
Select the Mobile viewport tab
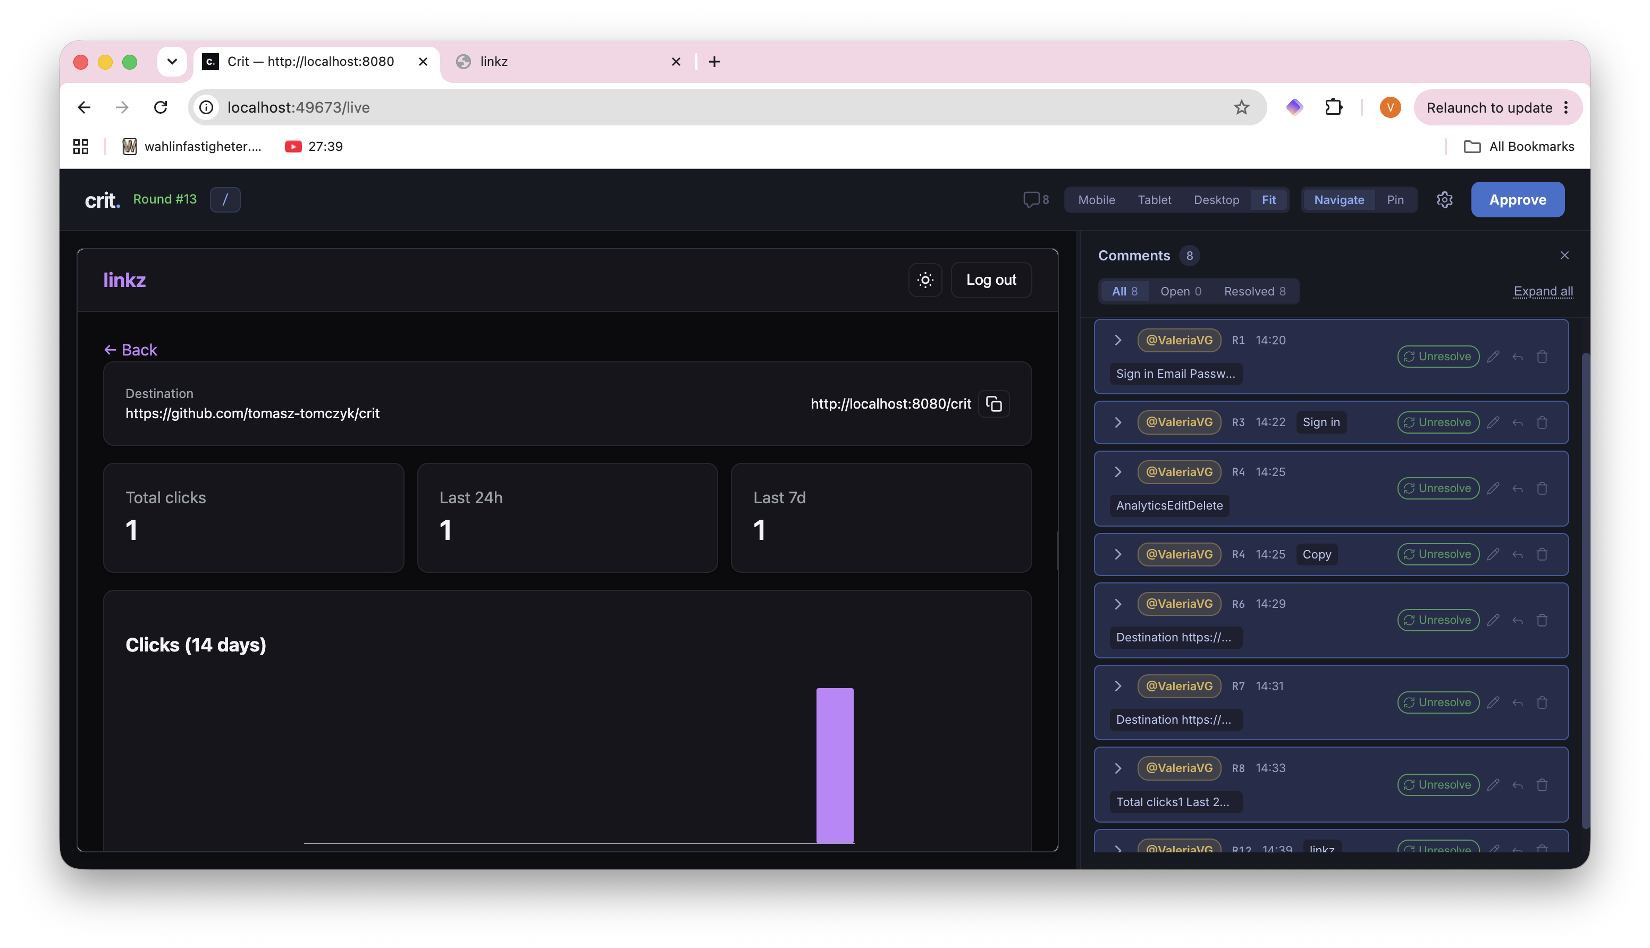(1097, 200)
